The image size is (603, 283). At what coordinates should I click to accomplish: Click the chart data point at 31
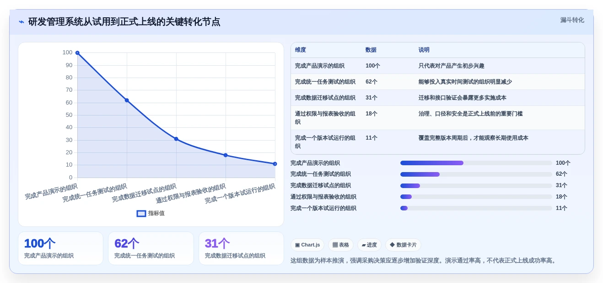176,139
